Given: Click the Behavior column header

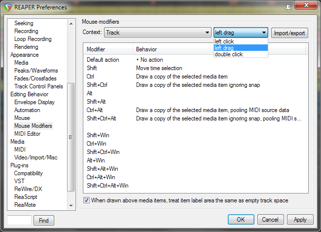Looking at the screenshot, I should tap(219, 49).
